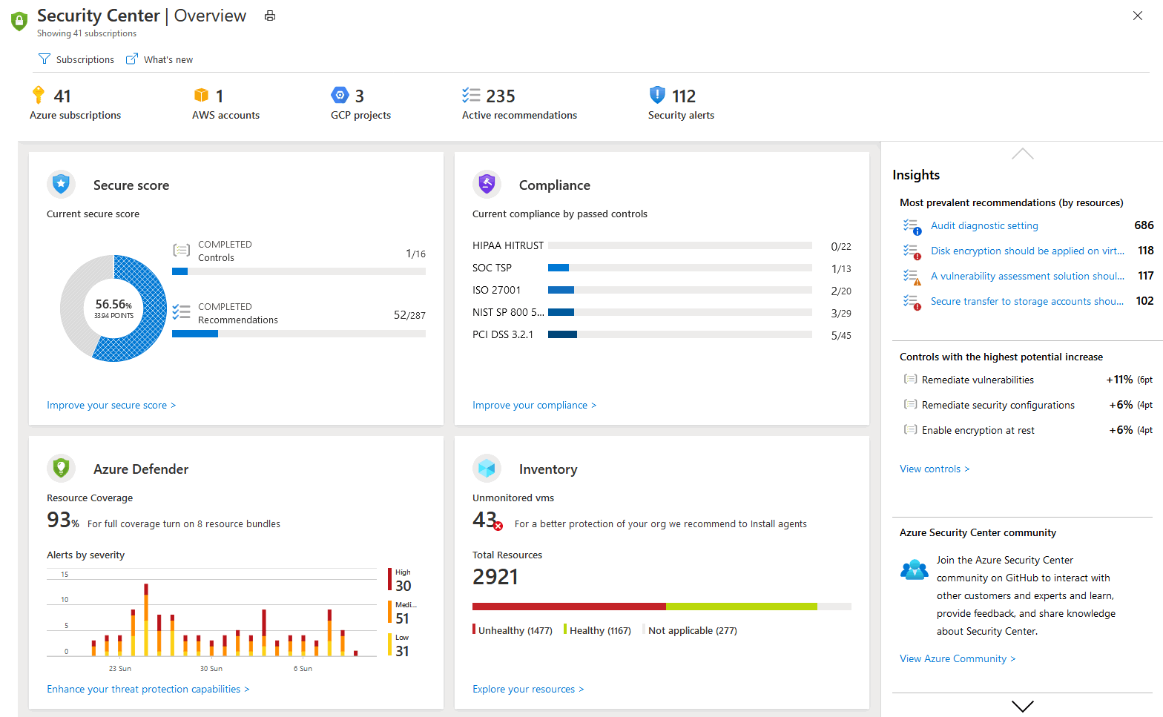Open the 3 GCP projects tile
The image size is (1163, 717).
tap(360, 103)
